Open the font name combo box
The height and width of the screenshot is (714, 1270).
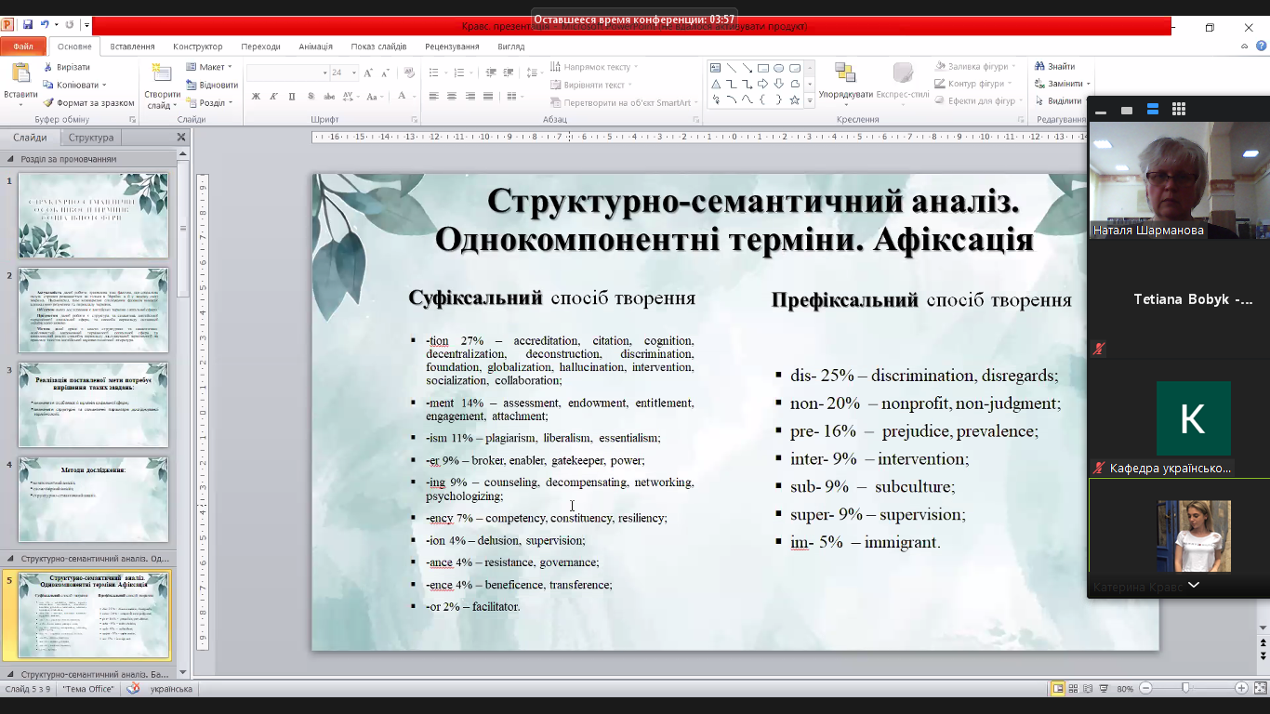click(288, 73)
